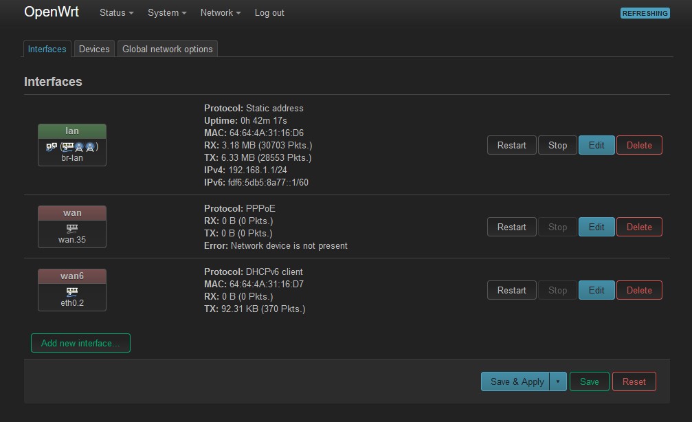Switch to the Interfaces tab
This screenshot has width=692, height=422.
click(x=47, y=49)
